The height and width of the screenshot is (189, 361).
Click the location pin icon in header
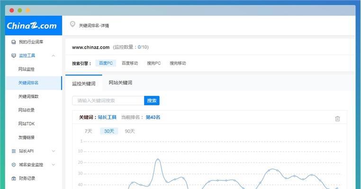72,24
